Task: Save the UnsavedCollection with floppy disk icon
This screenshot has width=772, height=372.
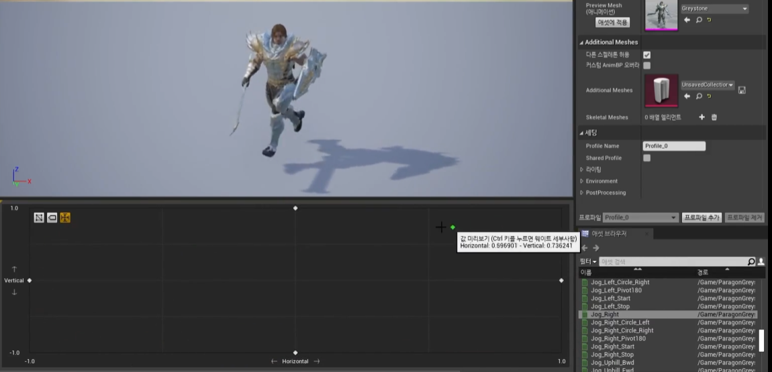Action: [742, 90]
